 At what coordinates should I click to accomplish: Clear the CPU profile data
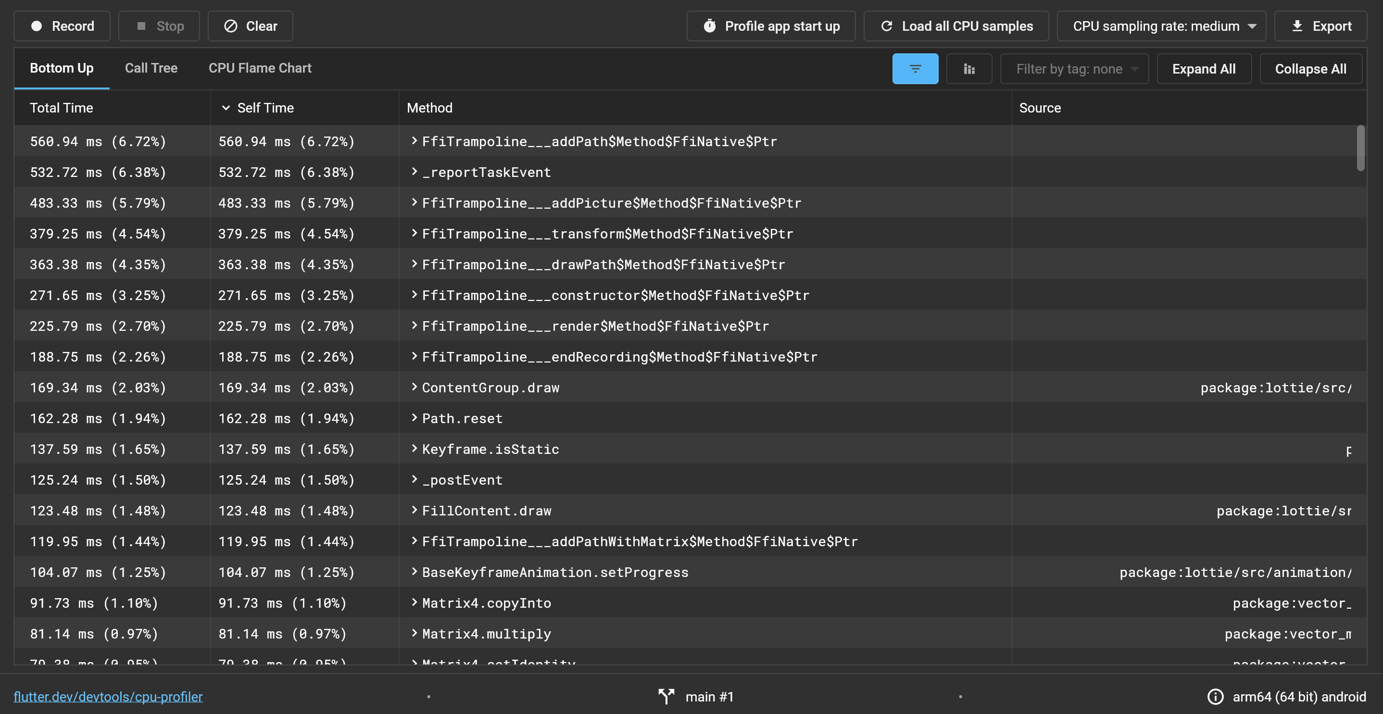pos(250,26)
